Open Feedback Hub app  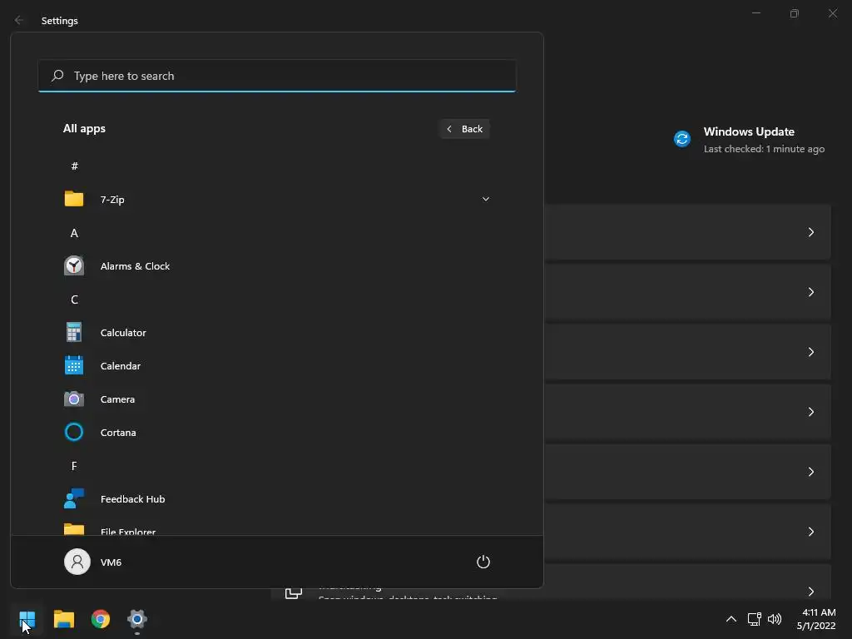[x=276, y=499]
